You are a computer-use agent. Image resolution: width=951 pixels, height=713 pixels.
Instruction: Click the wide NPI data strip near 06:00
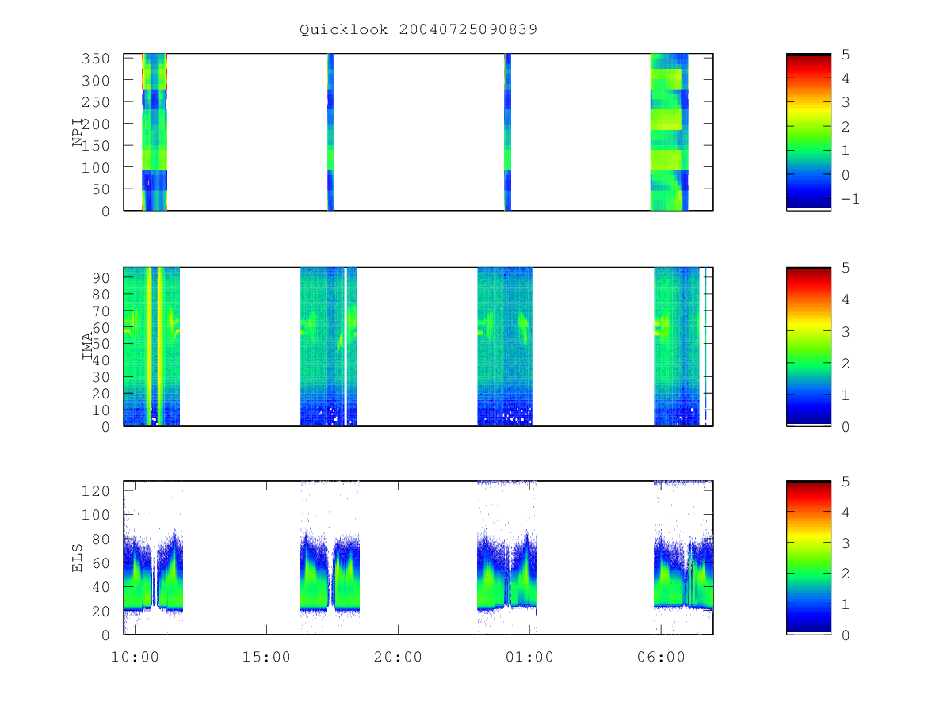tap(670, 132)
